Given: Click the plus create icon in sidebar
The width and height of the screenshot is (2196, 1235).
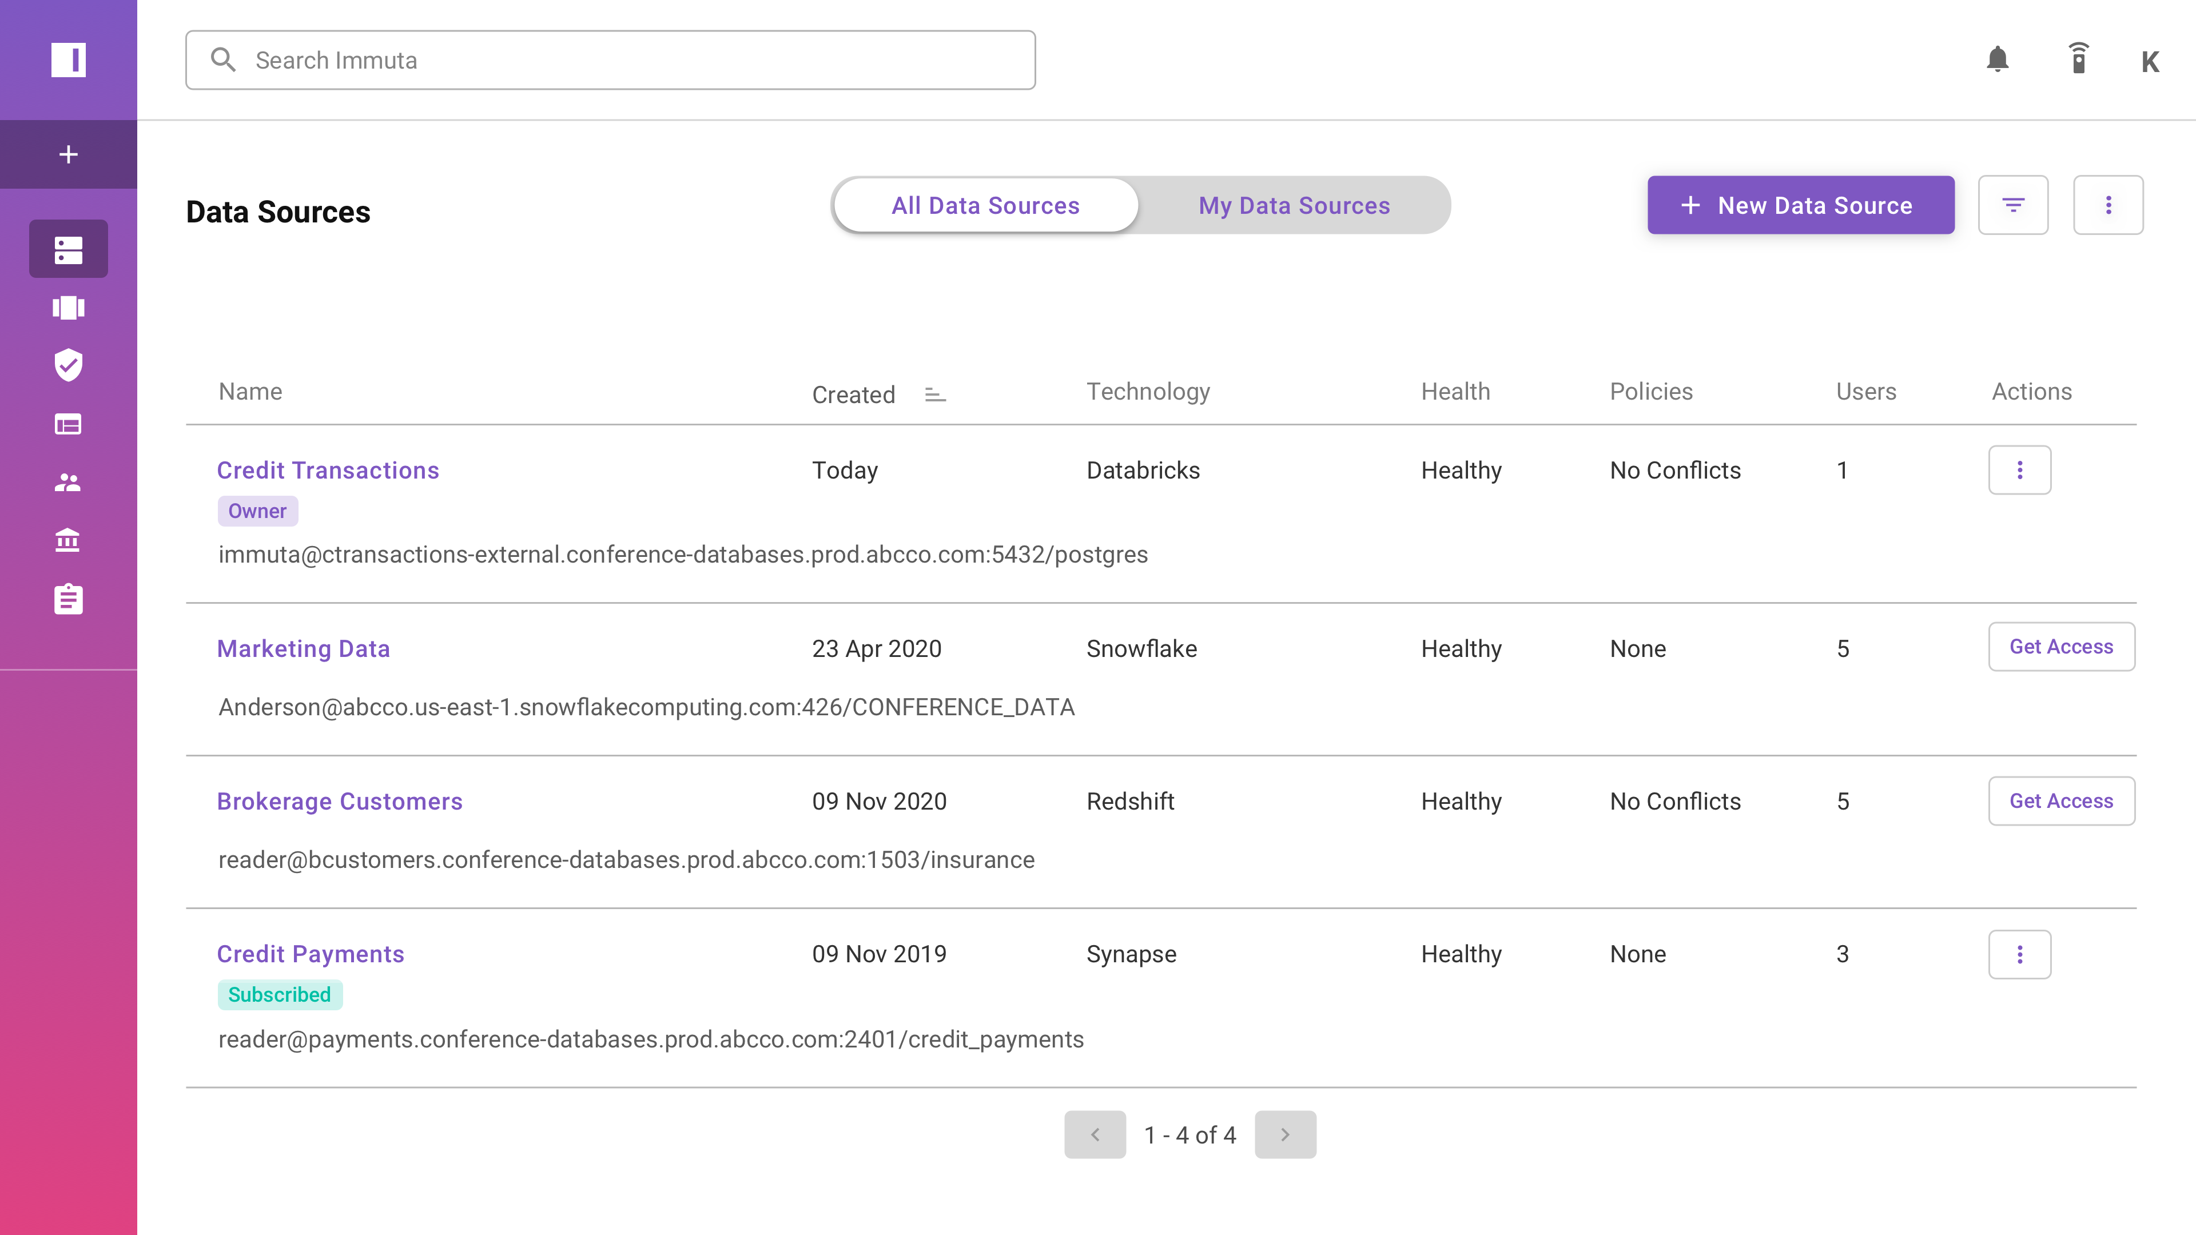Looking at the screenshot, I should click(x=68, y=154).
